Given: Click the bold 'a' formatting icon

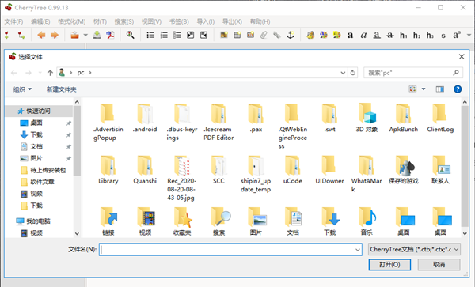Looking at the screenshot, I should 350,35.
